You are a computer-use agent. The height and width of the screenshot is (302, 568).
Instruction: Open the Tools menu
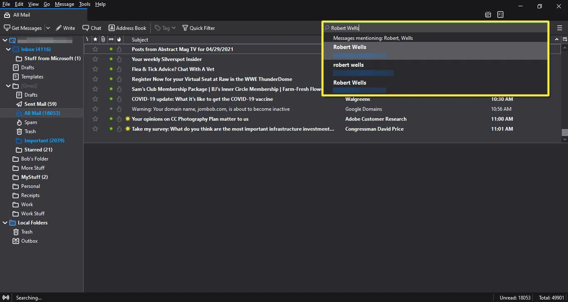tap(84, 4)
